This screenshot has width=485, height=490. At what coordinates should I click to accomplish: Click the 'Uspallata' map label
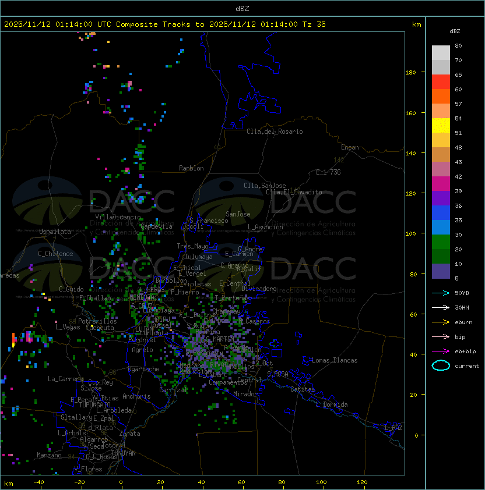tap(55, 232)
